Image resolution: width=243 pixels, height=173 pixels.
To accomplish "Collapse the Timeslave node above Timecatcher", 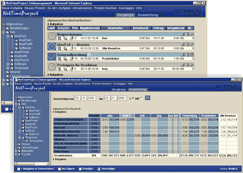I will click(19, 138).
